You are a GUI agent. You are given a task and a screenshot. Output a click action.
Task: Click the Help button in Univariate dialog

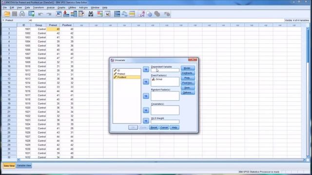click(x=175, y=127)
